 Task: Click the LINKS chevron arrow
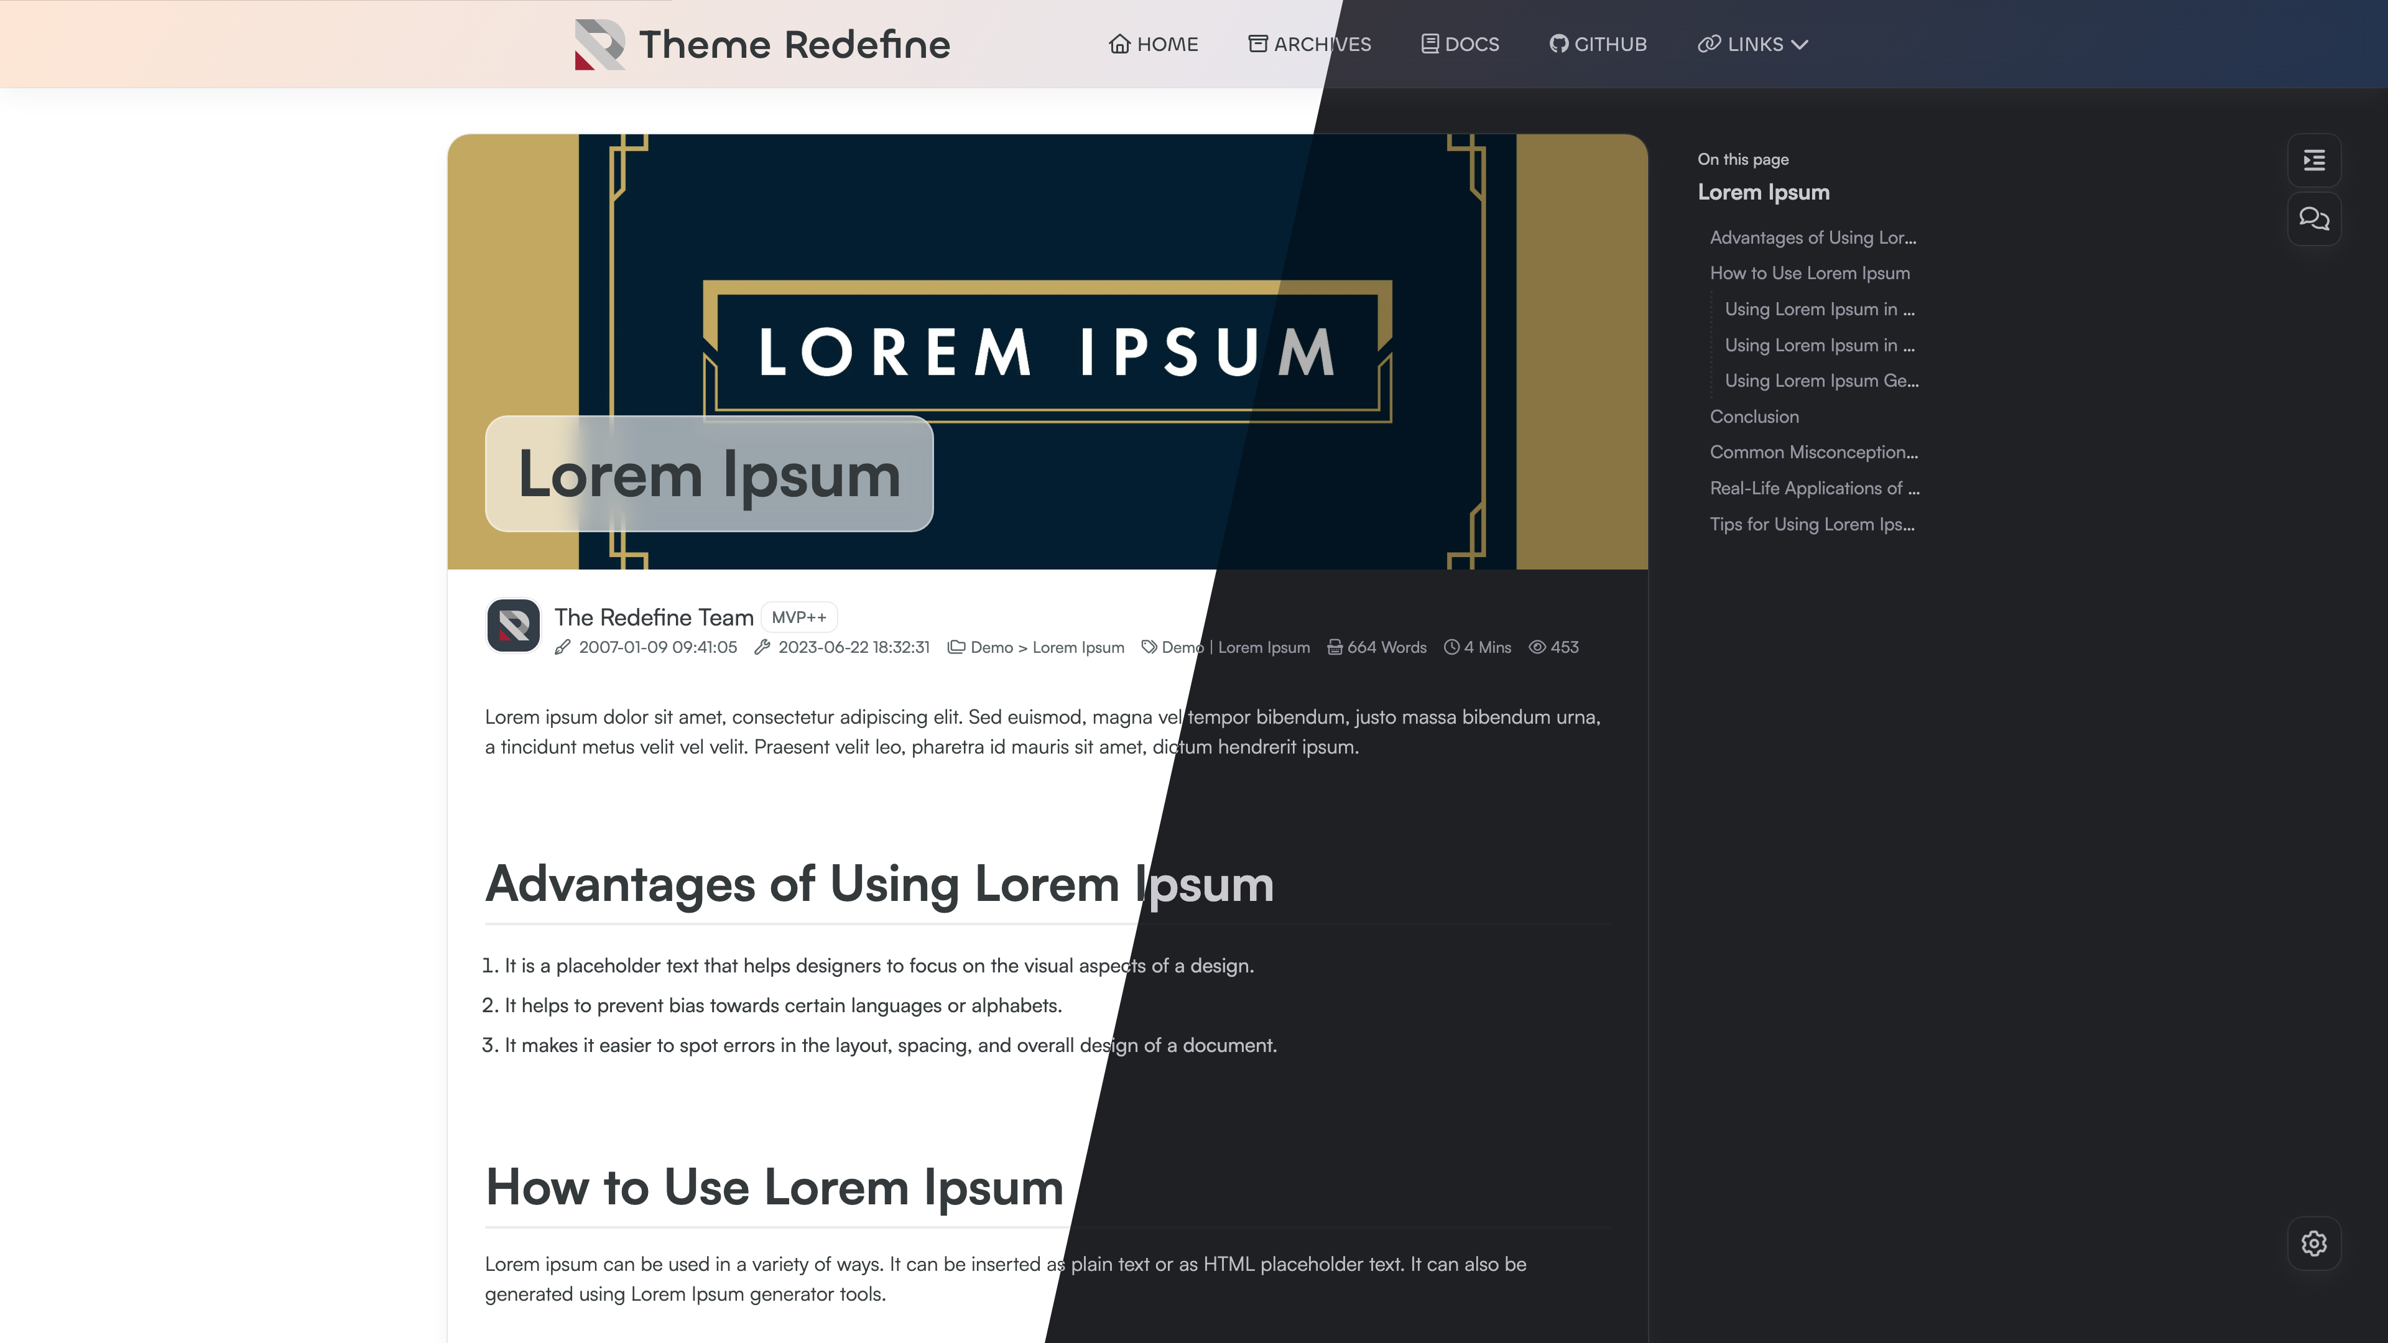point(1800,45)
